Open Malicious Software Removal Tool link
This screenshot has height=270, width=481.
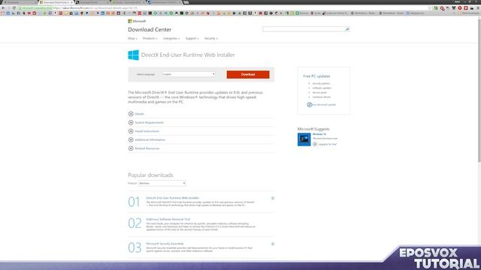168,219
